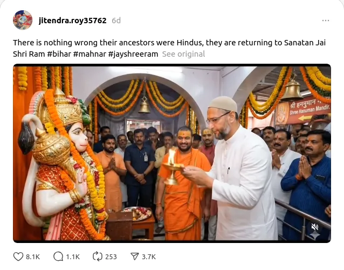Like the post with the heart icon

click(x=18, y=256)
